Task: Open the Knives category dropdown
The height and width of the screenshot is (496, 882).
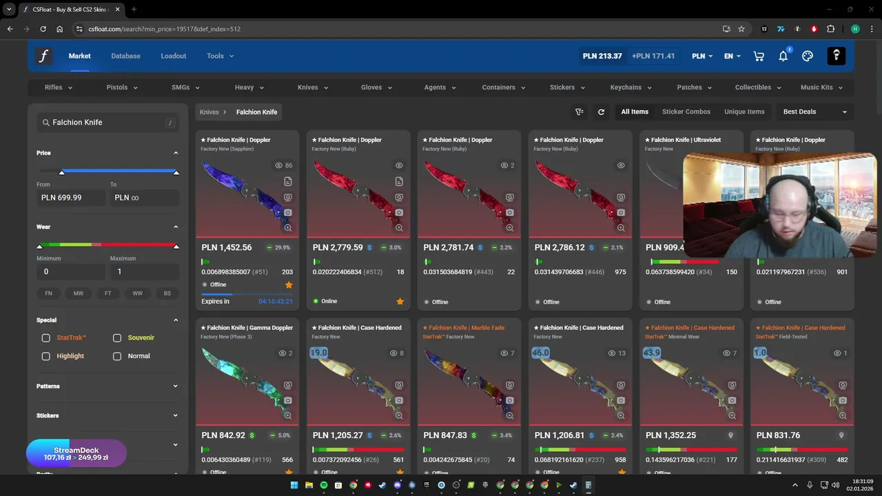Action: 313,87
